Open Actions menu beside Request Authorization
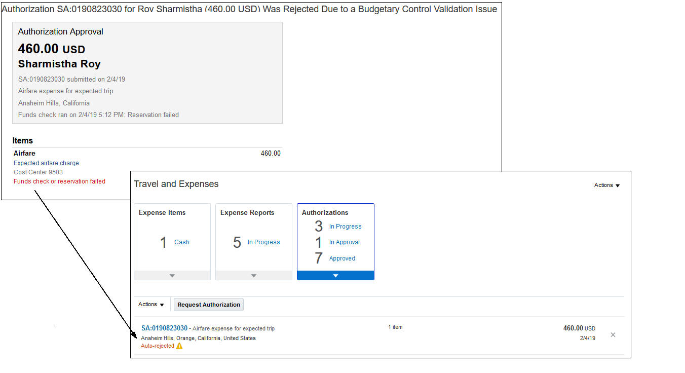685x373 pixels. point(151,305)
